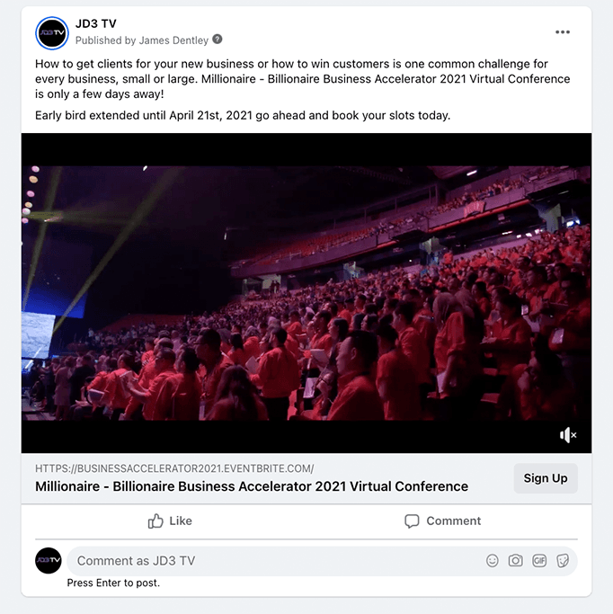
Task: Click the JD3 TV avatar beside comment box
Action: [49, 560]
